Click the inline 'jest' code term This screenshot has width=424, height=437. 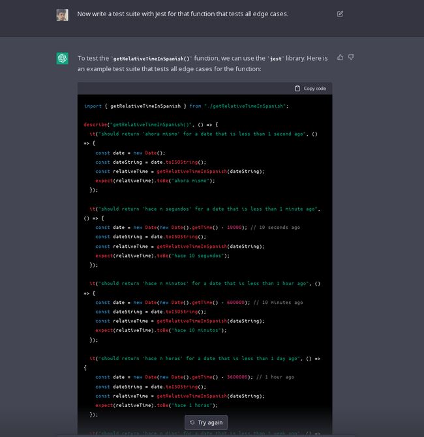(277, 59)
